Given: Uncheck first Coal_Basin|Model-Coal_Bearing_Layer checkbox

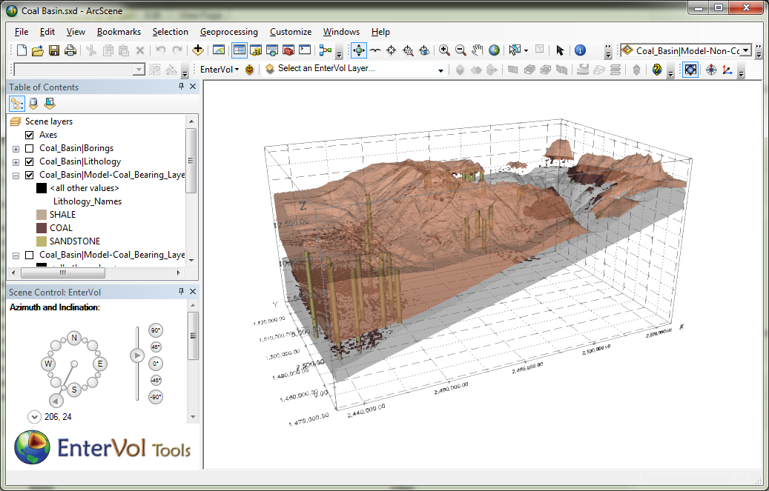Looking at the screenshot, I should (x=30, y=175).
